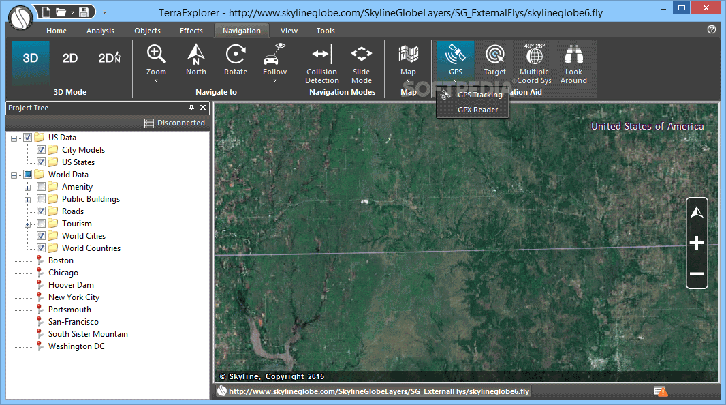Activate the Target navigation aid
The height and width of the screenshot is (405, 726).
click(495, 59)
